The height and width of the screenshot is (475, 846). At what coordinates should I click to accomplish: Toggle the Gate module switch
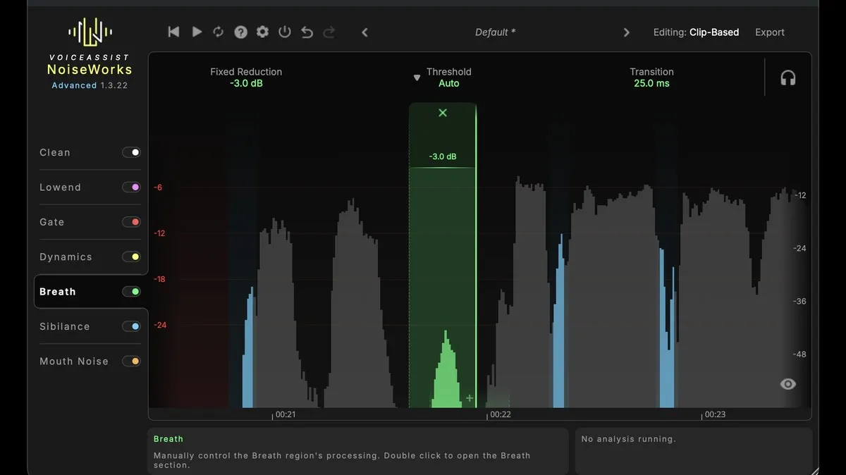[131, 222]
